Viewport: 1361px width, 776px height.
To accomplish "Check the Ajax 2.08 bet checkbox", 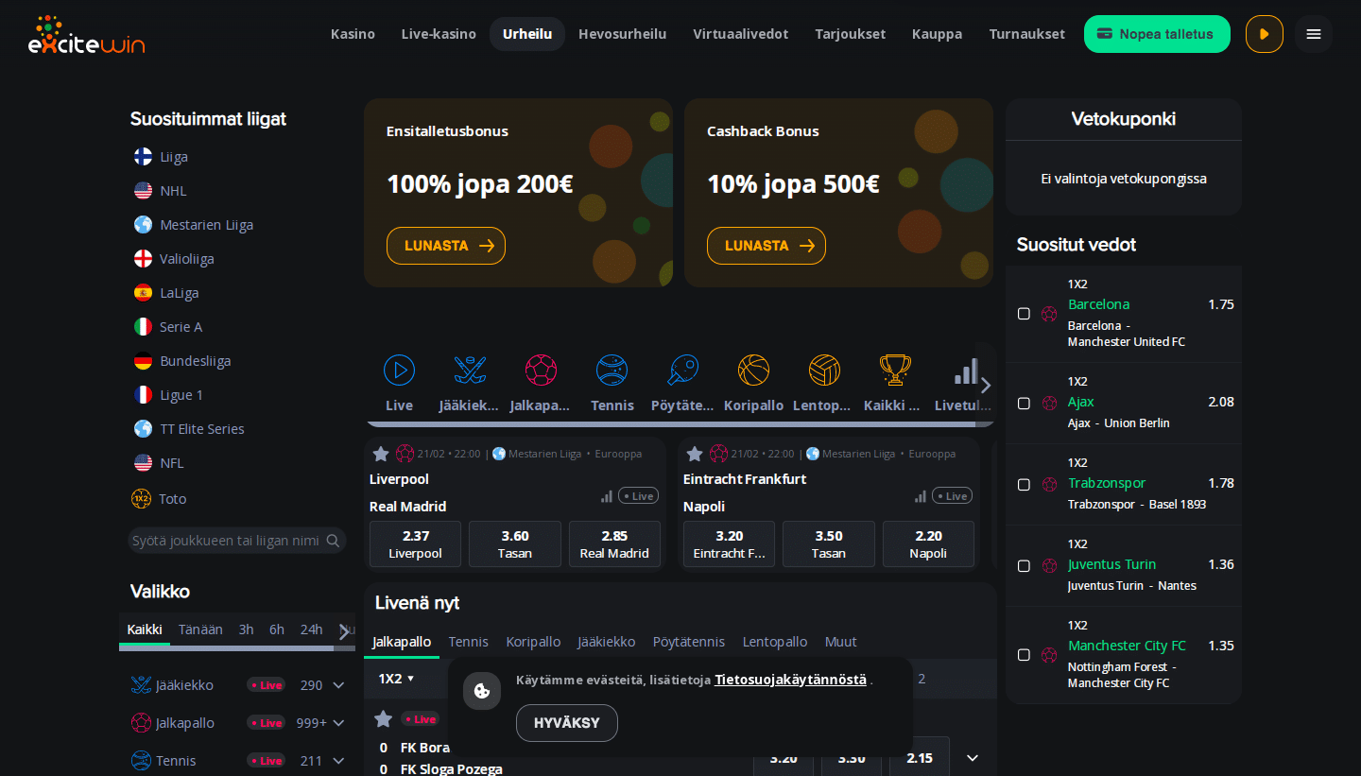I will [1024, 404].
